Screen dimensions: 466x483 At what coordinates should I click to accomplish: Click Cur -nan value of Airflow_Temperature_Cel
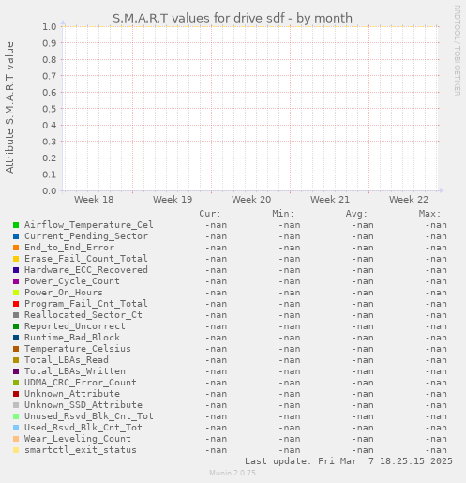point(216,225)
